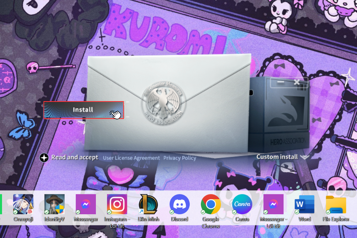Open the Messenger desktop icon
Viewport: 357px width, 238px height.
86,204
